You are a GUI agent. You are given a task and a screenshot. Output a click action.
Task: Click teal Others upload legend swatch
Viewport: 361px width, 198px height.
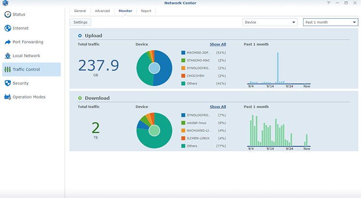pyautogui.click(x=183, y=83)
